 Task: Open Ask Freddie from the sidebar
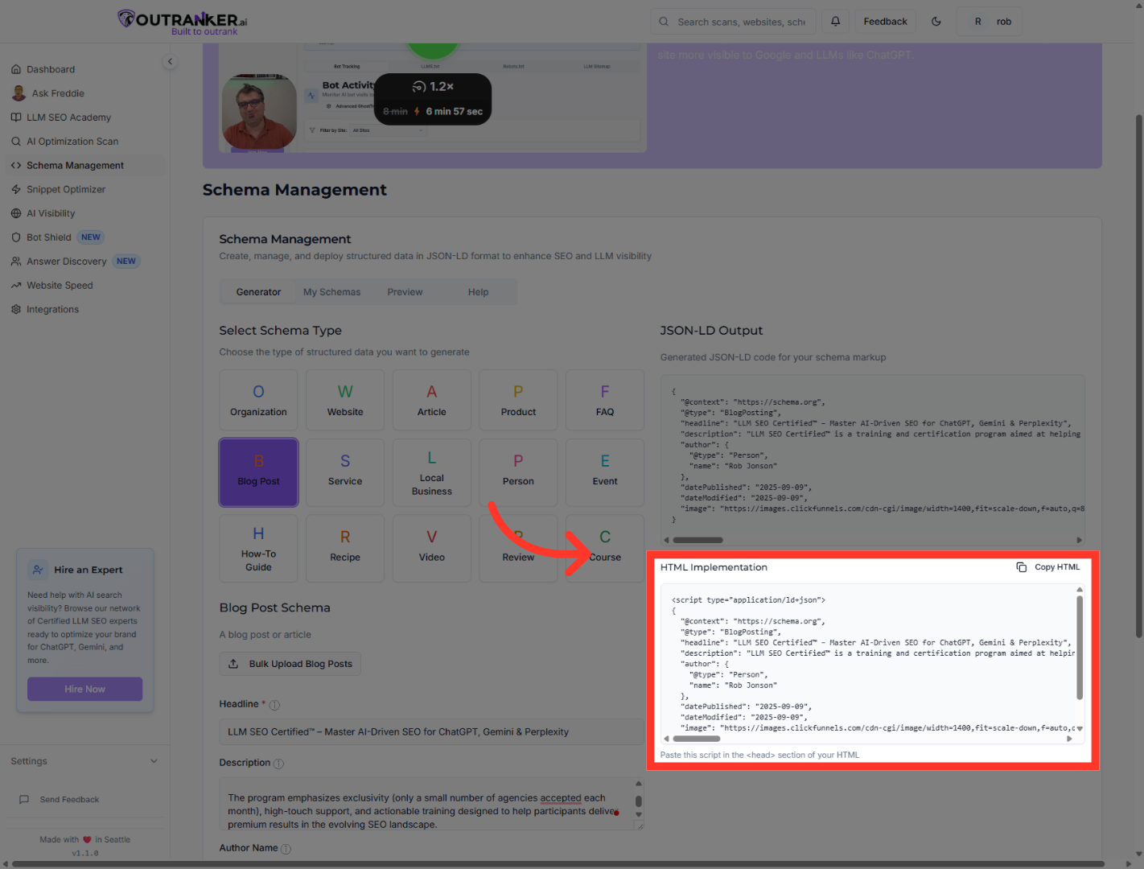coord(57,93)
